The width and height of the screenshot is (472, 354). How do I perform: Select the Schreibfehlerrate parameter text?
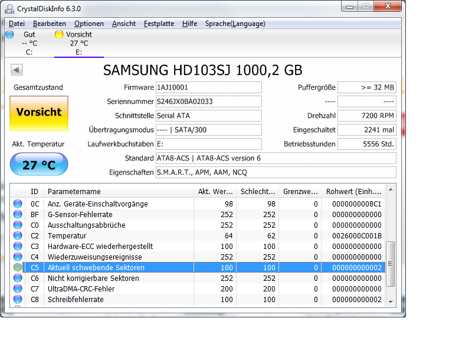76,299
